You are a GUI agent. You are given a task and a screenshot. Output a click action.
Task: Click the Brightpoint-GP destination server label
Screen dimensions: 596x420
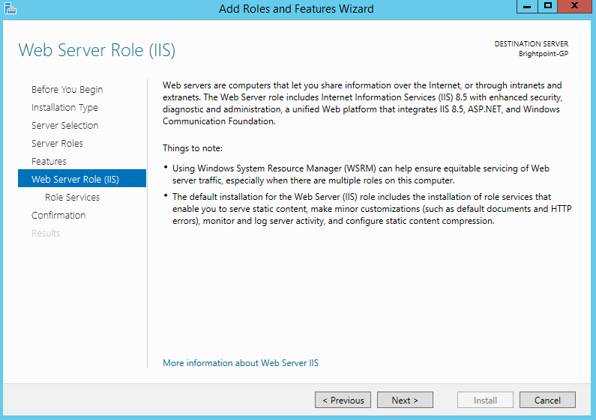(x=543, y=54)
